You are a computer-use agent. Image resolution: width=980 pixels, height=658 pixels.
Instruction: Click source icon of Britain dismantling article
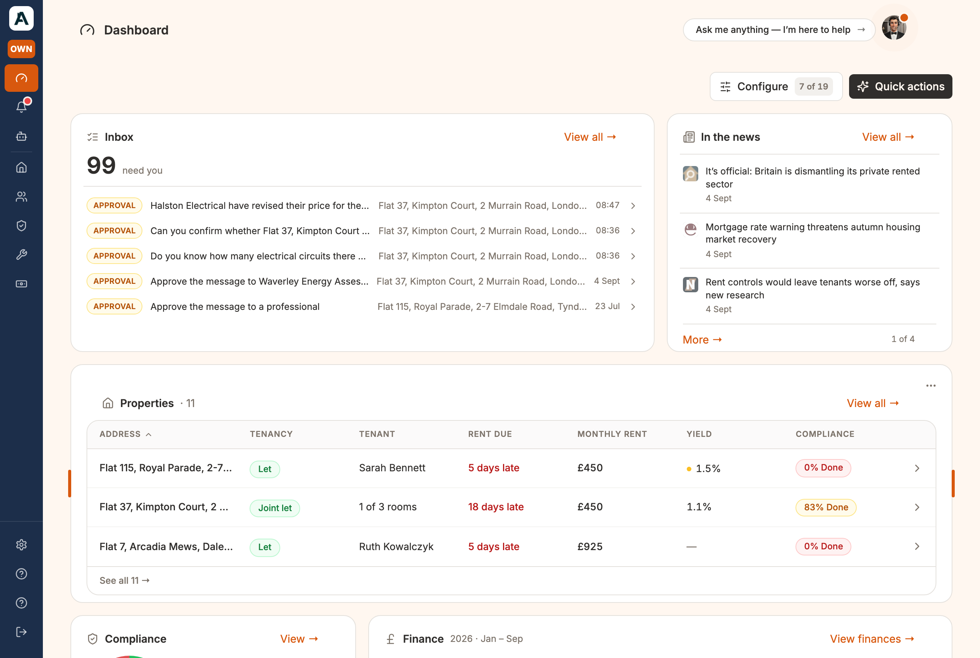[690, 173]
